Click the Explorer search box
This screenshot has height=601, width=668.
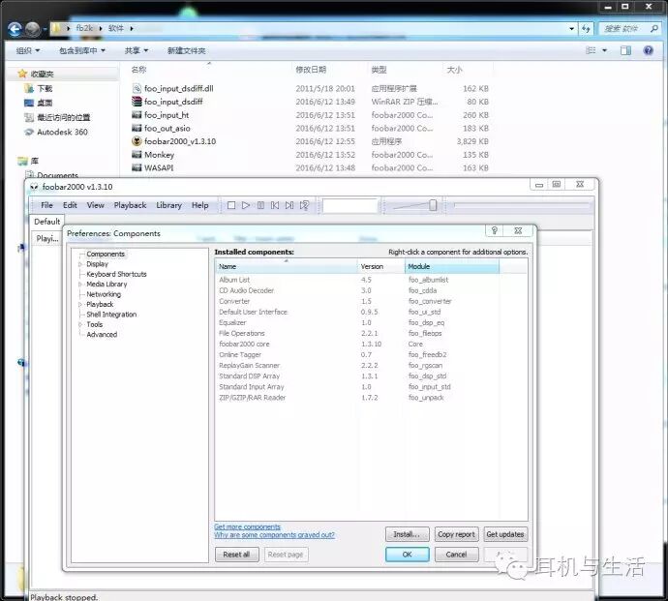coord(630,29)
